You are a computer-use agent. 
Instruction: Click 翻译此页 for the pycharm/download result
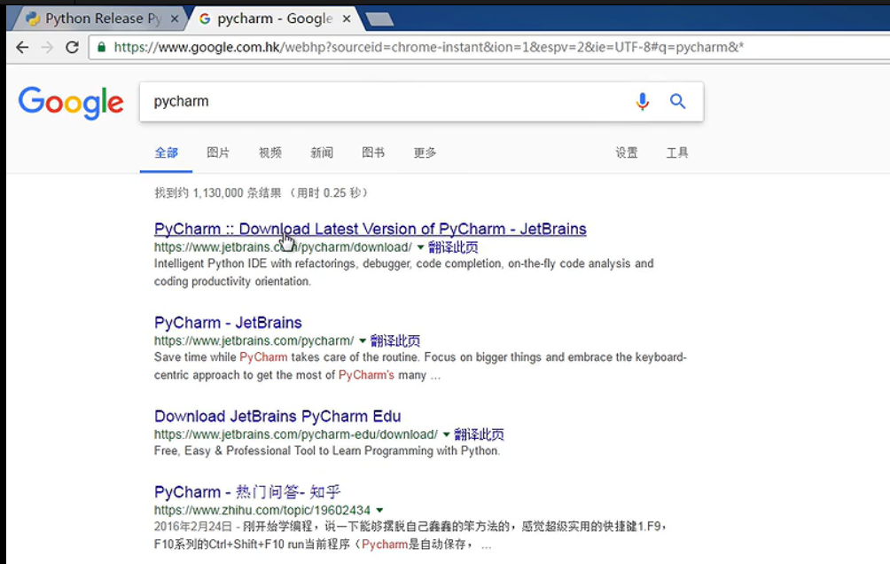pyautogui.click(x=453, y=247)
